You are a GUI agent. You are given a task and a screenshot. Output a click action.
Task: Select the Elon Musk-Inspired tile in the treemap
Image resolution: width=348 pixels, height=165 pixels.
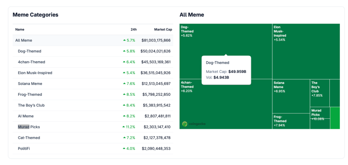[x=306, y=51]
